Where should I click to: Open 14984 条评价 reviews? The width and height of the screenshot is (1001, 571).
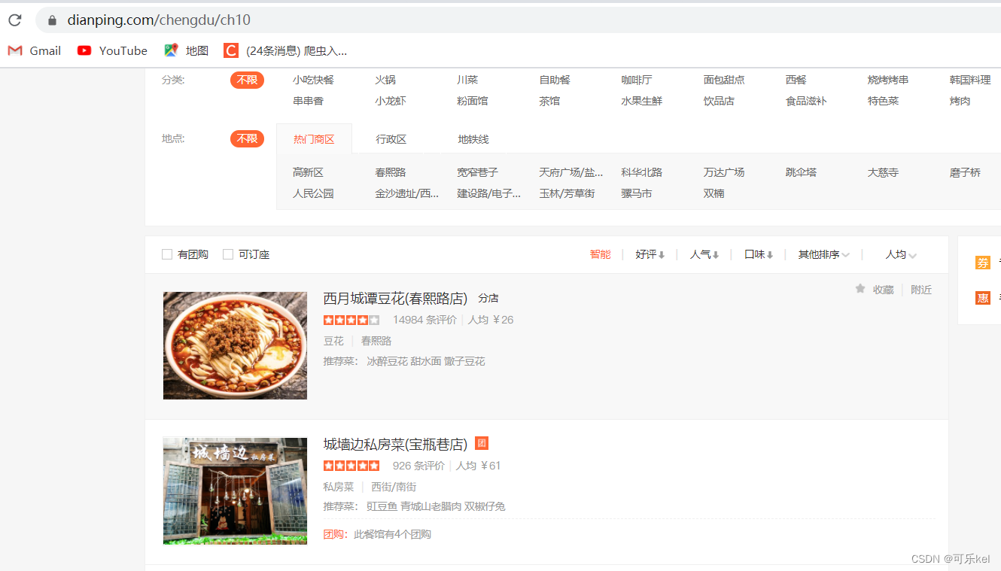coord(424,320)
